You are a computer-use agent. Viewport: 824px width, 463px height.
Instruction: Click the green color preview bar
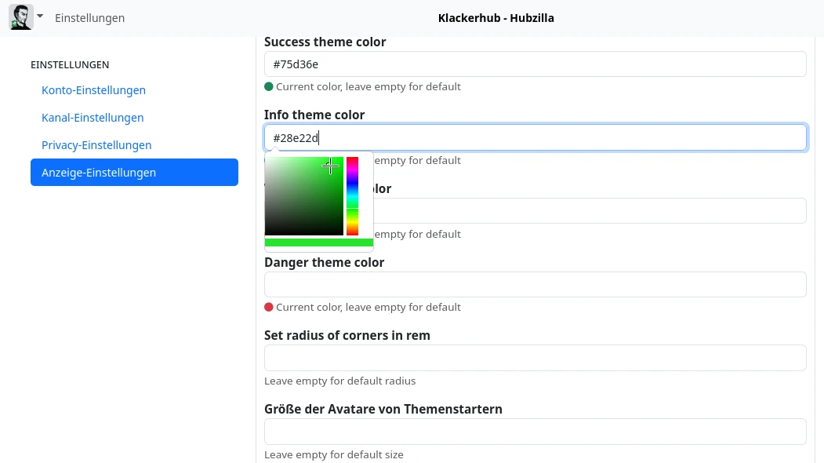click(318, 242)
